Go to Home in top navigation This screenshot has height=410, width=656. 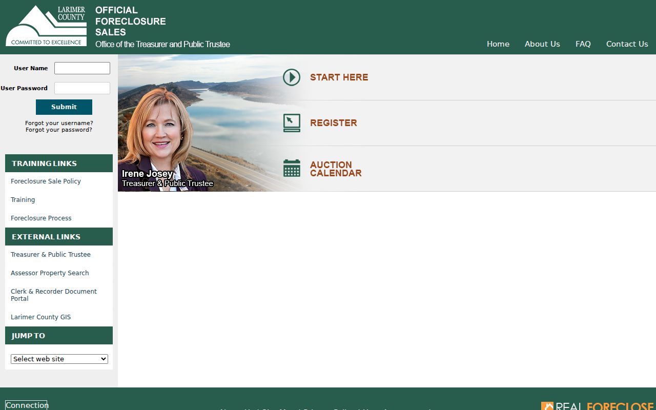tap(498, 44)
